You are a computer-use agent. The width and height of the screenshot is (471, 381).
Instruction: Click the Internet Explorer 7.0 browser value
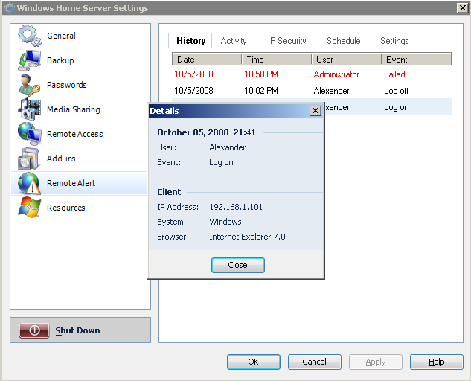247,237
